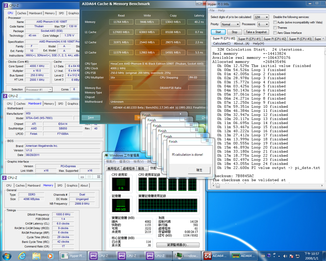
Task: Click the L1 Cache read value 127693 MB/s
Action: (121, 32)
